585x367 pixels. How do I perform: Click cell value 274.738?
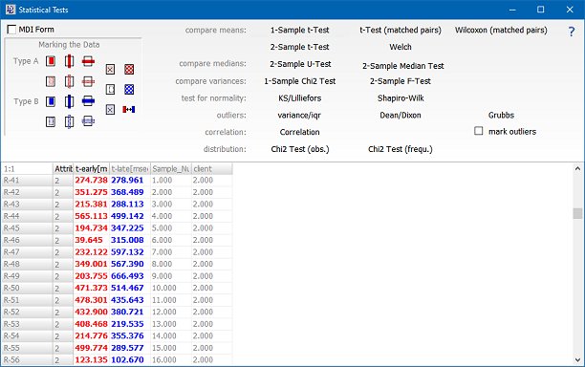pyautogui.click(x=91, y=180)
